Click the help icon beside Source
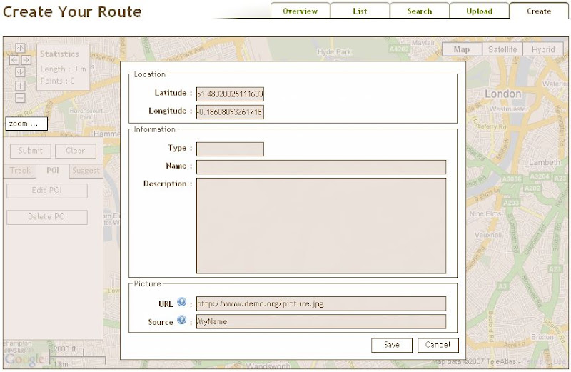571x372 pixels. (181, 321)
